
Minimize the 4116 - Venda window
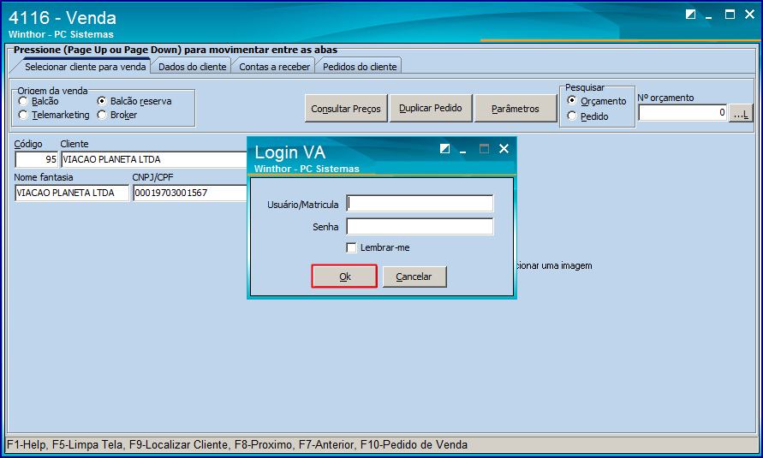[x=709, y=15]
